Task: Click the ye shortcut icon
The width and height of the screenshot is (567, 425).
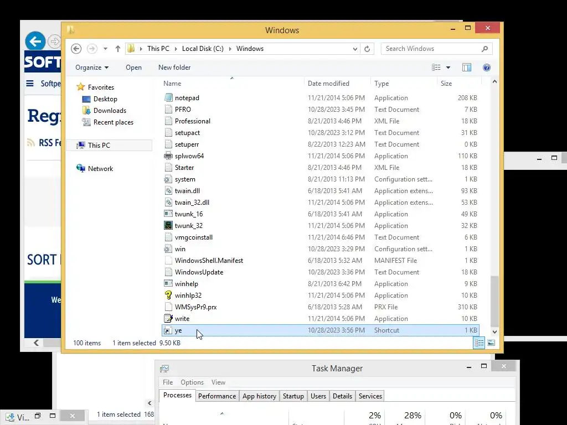Action: [168, 330]
